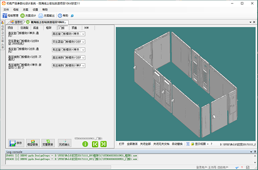Screen dimensions: 258x170
Task: Click 自动替换 in the viewer toolbar
Action: click(x=177, y=144)
